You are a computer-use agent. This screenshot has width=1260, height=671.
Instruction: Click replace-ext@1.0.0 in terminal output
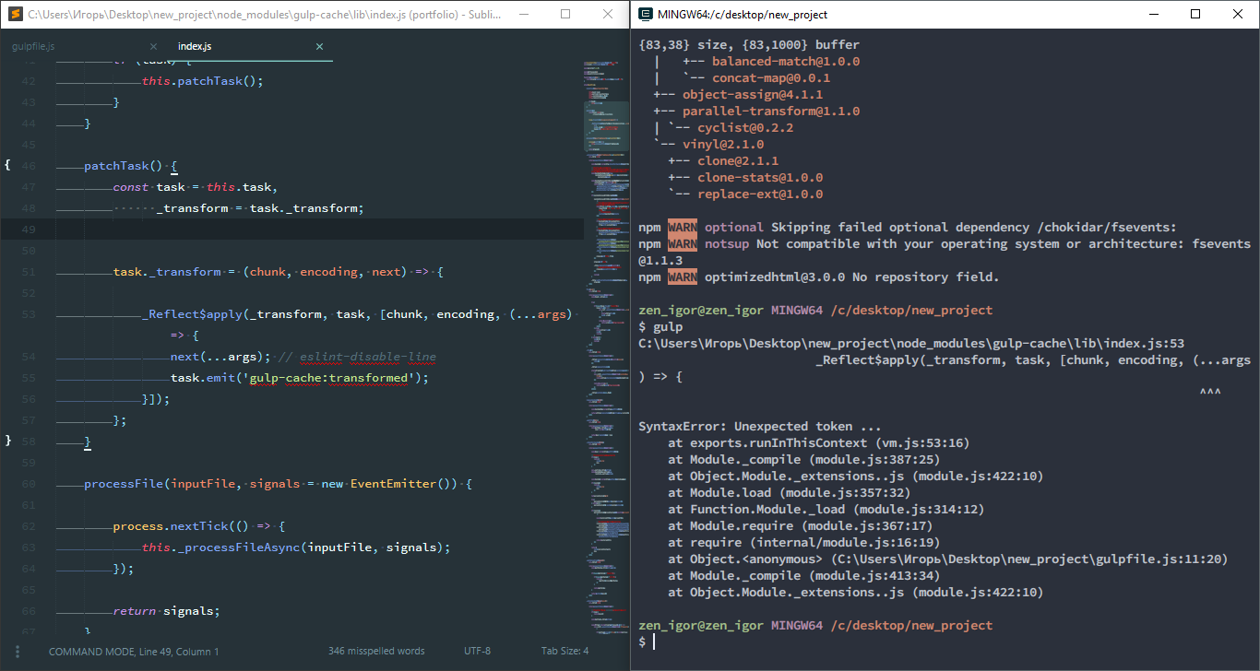click(760, 194)
